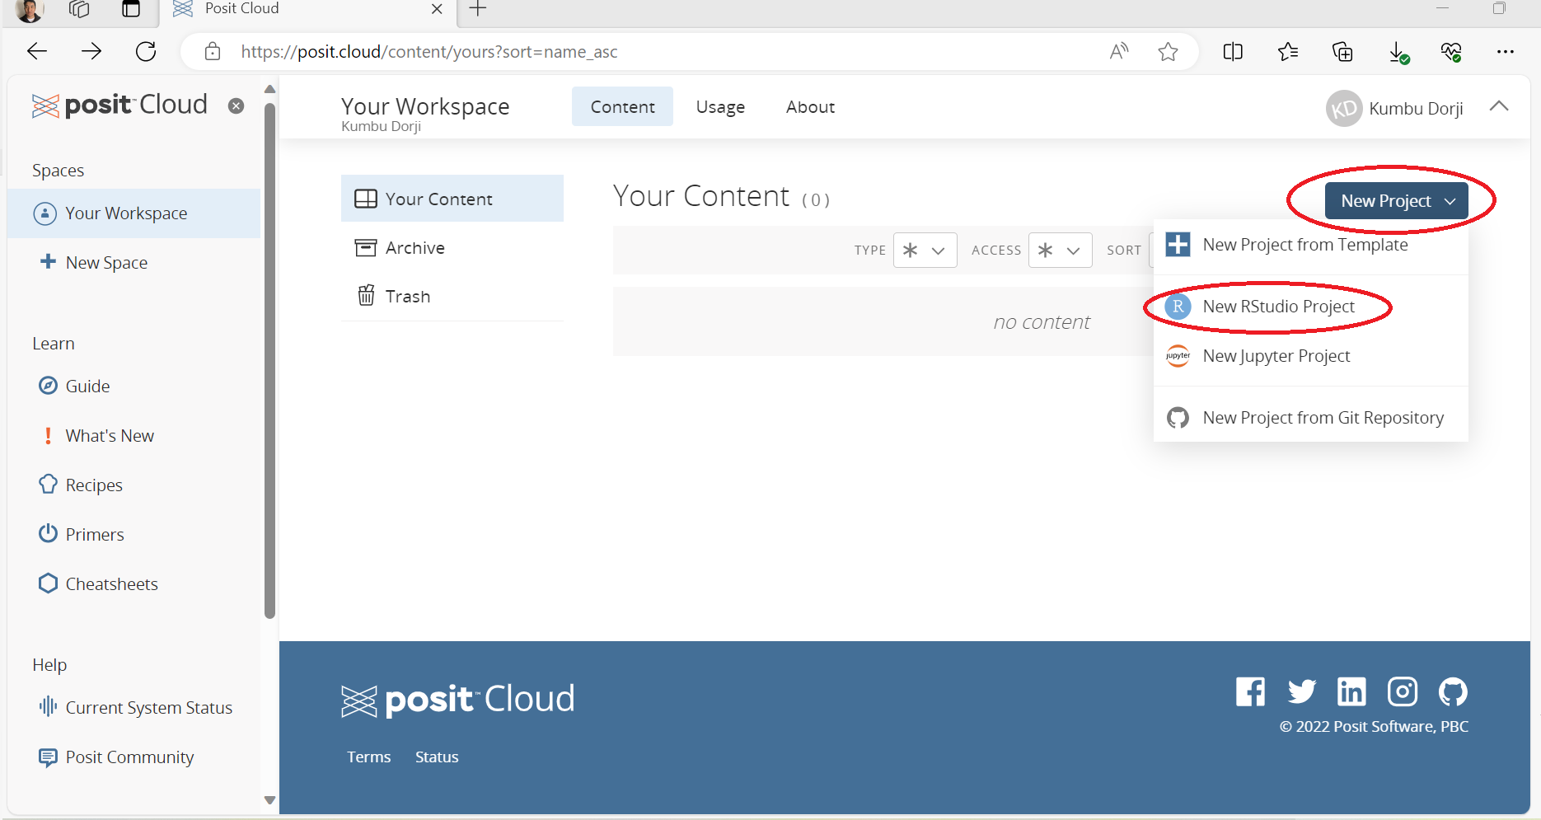Switch to the Usage tab

click(x=719, y=107)
